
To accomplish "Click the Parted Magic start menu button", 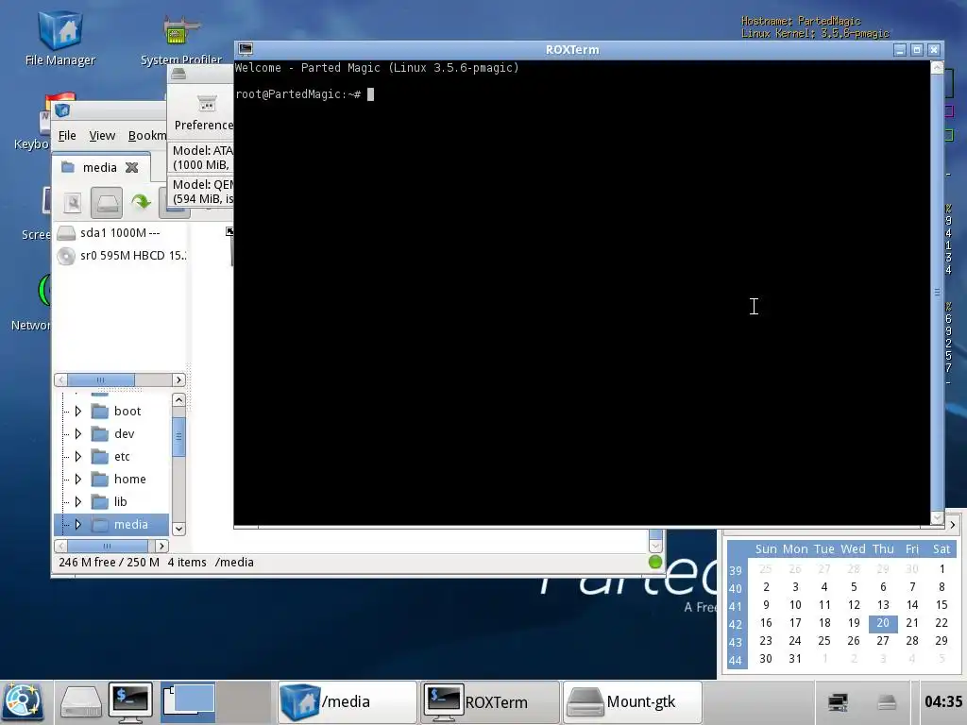I will click(x=23, y=701).
